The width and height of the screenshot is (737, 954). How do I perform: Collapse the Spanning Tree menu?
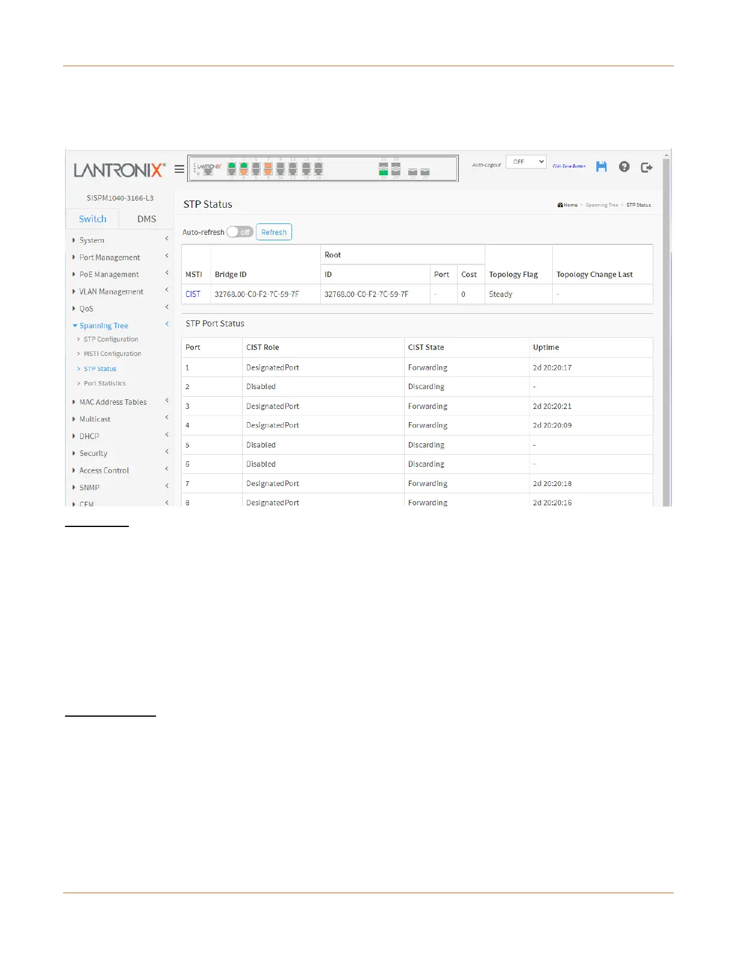click(120, 325)
